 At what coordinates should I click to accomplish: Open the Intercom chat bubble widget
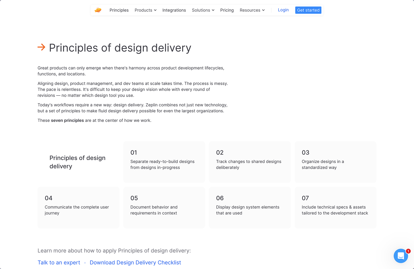pyautogui.click(x=401, y=256)
